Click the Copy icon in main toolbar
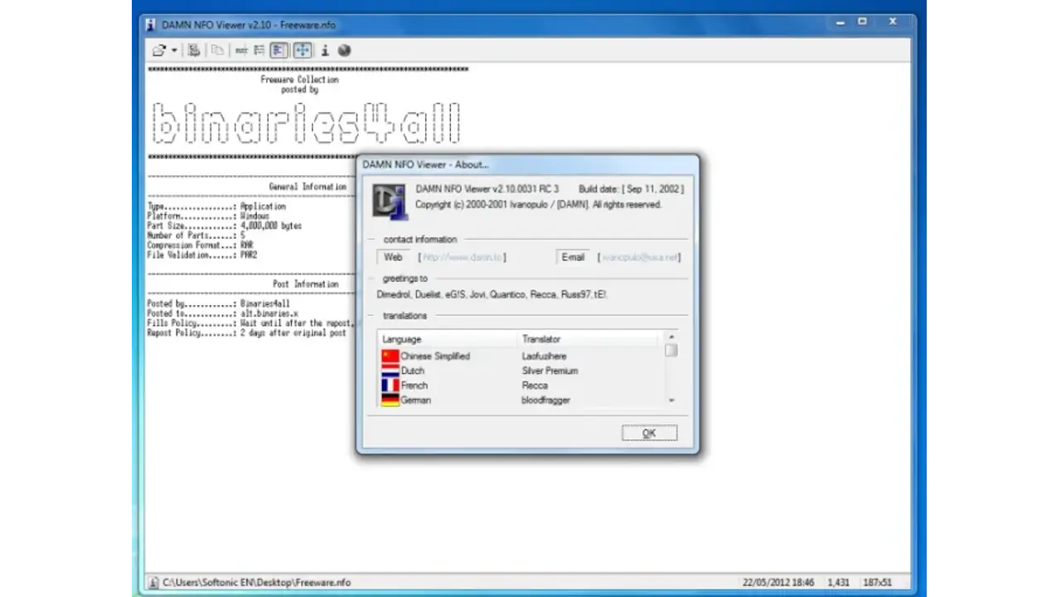Viewport: 1061px width, 597px height. [217, 51]
